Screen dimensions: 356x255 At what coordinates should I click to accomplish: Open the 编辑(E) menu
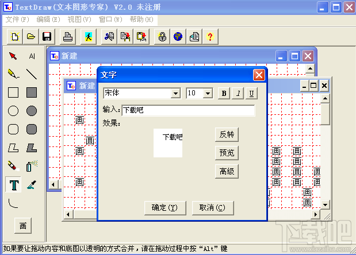click(48, 20)
